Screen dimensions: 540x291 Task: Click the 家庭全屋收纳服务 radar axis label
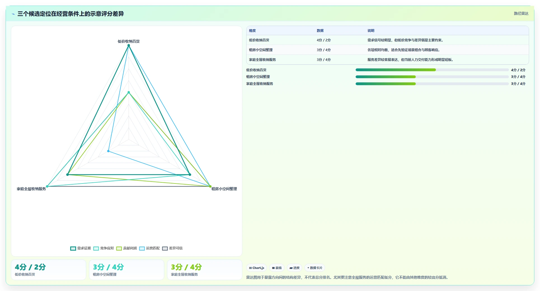coord(31,189)
